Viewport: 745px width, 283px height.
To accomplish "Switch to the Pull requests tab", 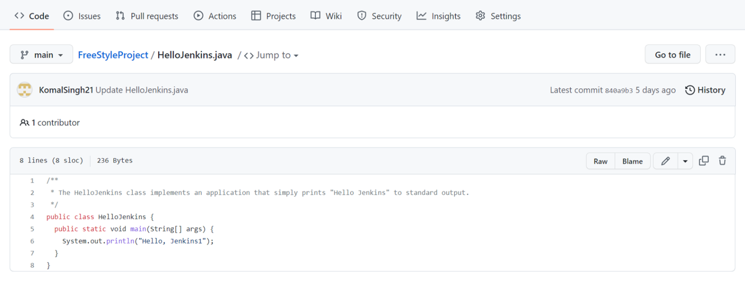I will 146,16.
